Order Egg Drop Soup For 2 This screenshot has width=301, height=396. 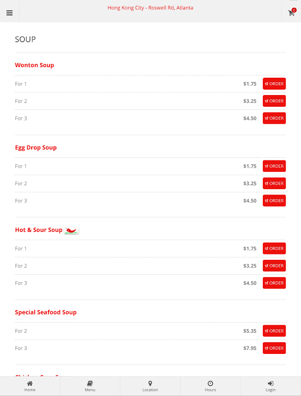click(x=274, y=183)
